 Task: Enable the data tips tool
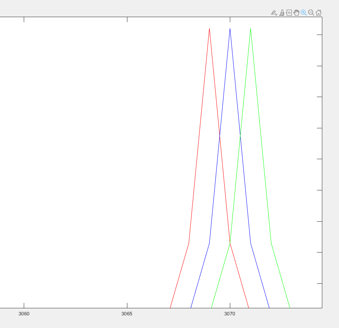tap(289, 13)
